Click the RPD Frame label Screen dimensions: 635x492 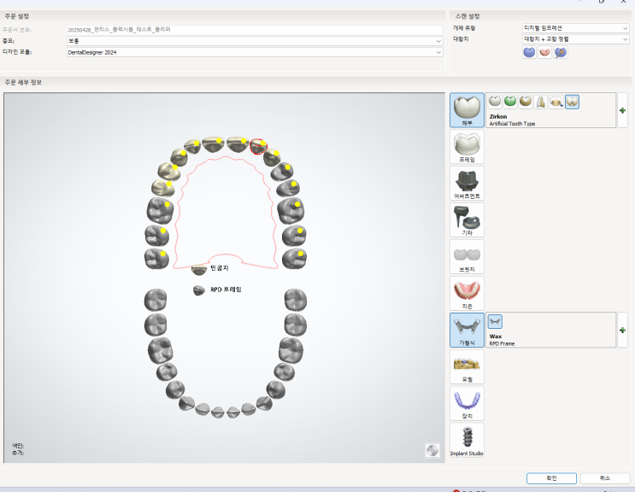502,343
